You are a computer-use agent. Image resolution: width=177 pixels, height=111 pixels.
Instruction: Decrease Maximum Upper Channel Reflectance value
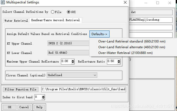73,63
